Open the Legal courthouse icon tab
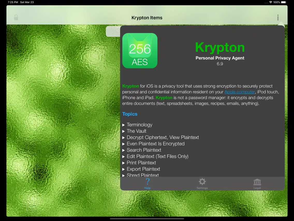The image size is (294, 221). 257,184
